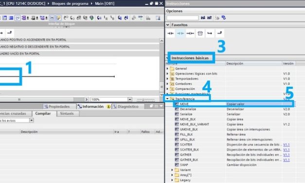Expand the Comparación folder
The width and height of the screenshot is (305, 183).
click(x=167, y=89)
